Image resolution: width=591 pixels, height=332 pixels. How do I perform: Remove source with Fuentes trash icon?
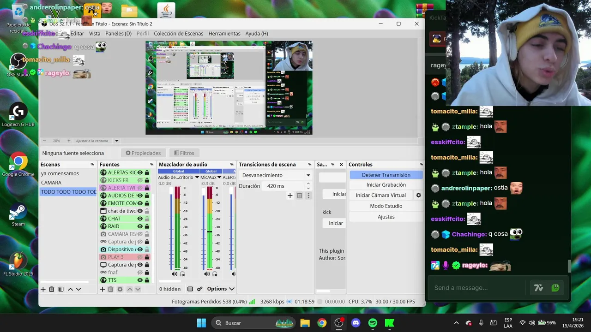pyautogui.click(x=111, y=289)
